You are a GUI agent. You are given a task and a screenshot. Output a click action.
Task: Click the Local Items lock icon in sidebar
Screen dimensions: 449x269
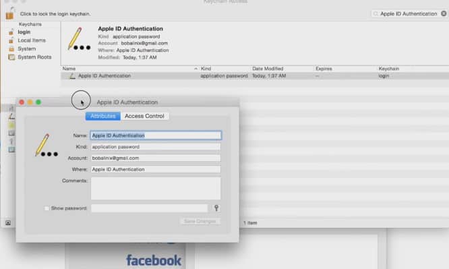[11, 40]
